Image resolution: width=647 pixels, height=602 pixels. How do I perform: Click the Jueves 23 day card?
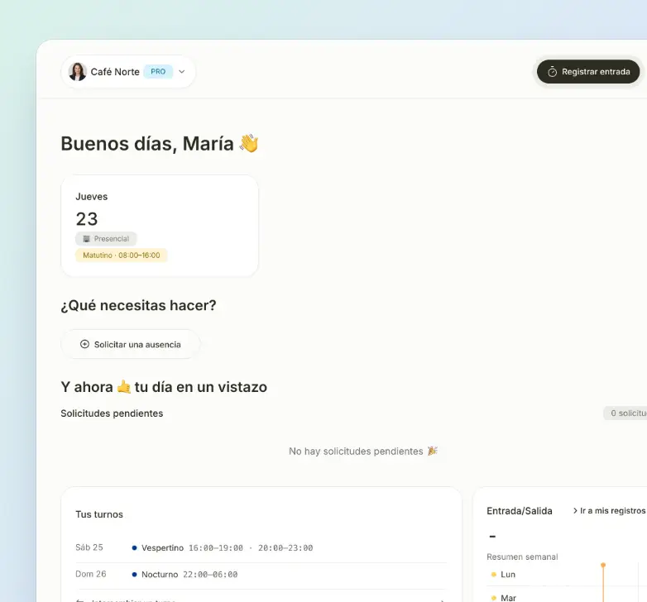coord(160,226)
